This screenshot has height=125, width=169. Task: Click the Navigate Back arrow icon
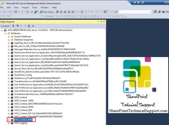pyautogui.click(x=4, y=12)
